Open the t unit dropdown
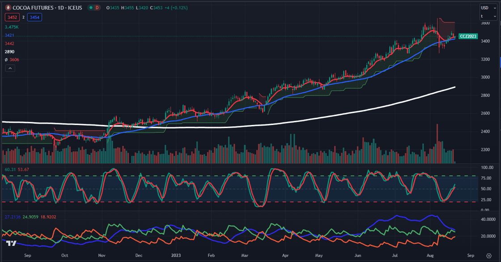This screenshot has height=262, width=501. click(488, 16)
